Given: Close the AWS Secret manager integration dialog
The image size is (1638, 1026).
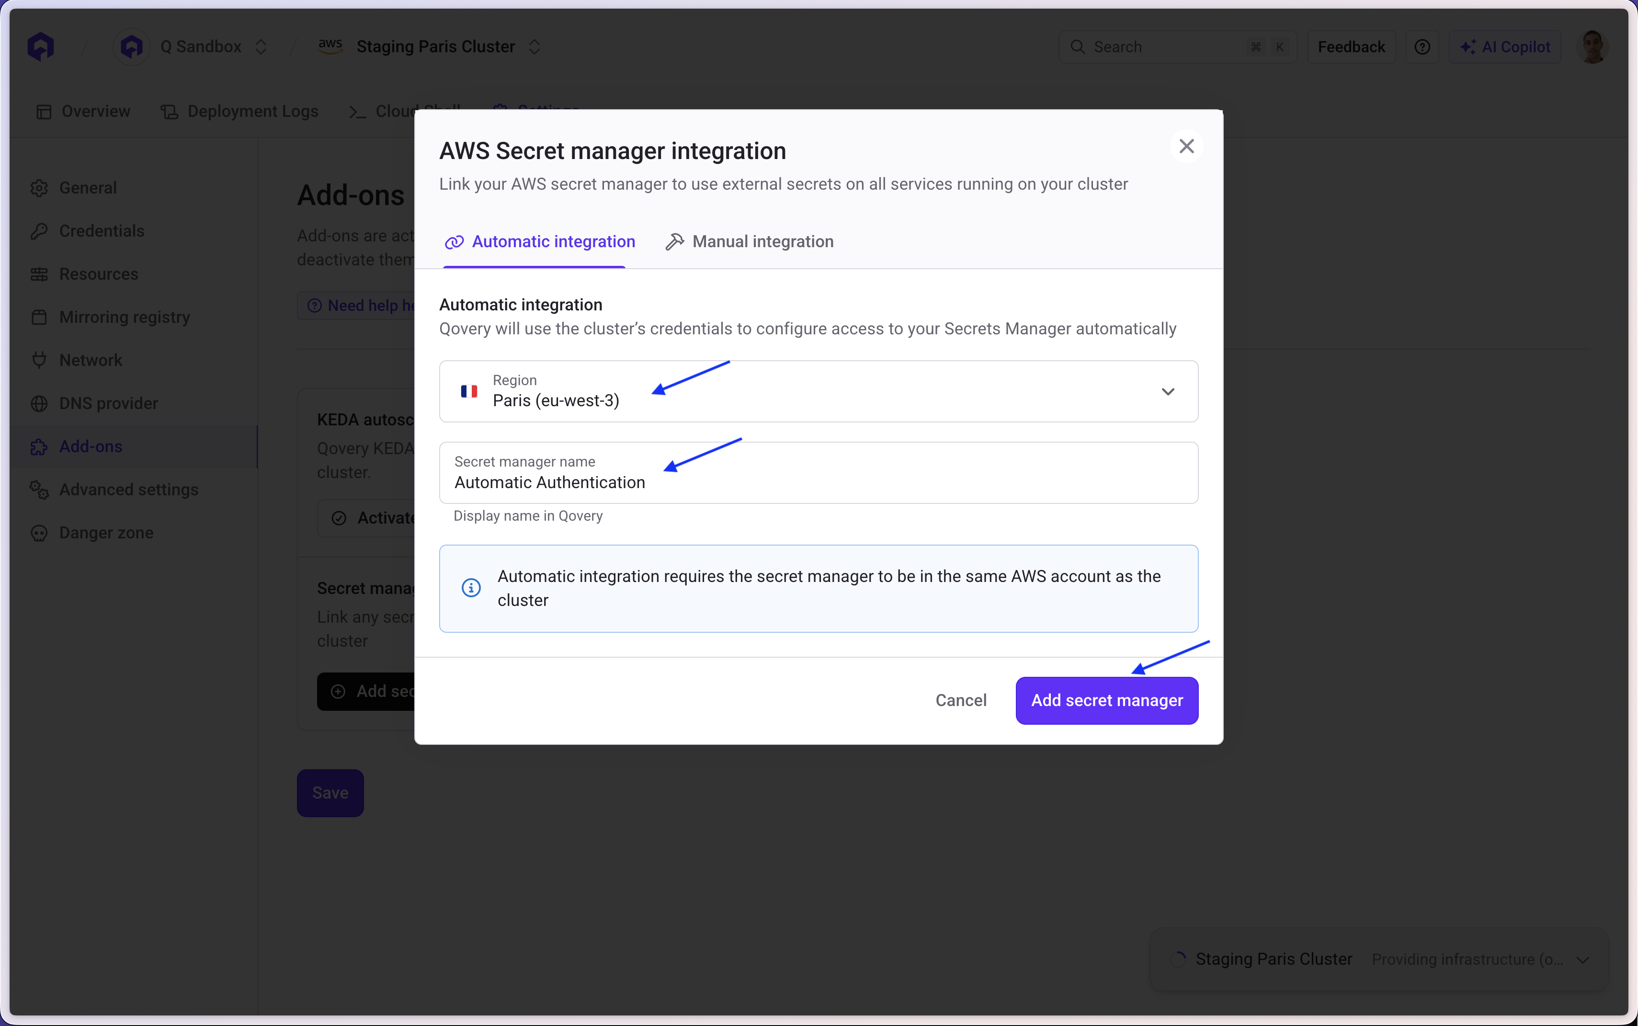Looking at the screenshot, I should (x=1186, y=146).
